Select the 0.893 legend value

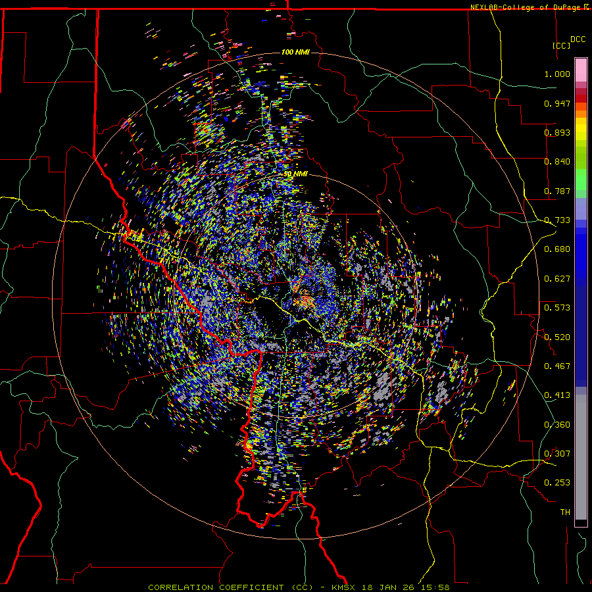click(x=557, y=132)
